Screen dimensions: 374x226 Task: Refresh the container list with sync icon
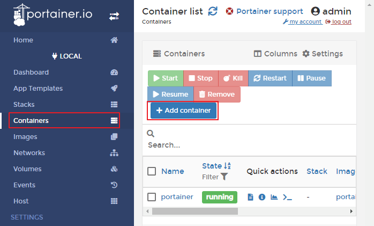(213, 11)
